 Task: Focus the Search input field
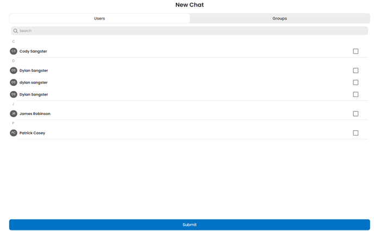click(x=189, y=31)
